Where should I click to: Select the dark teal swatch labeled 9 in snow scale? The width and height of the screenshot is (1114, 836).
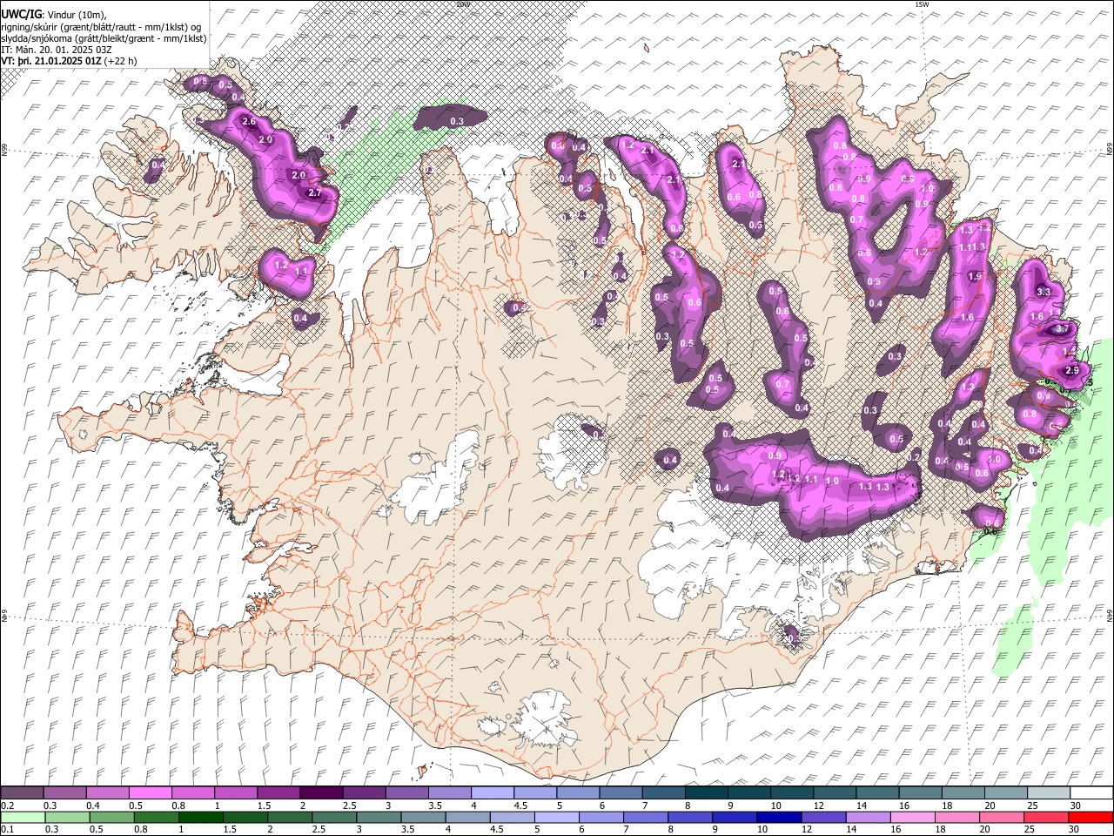(749, 792)
